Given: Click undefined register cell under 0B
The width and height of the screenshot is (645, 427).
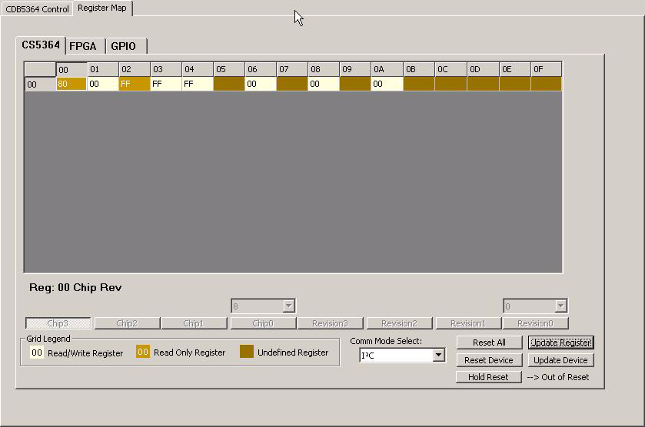Looking at the screenshot, I should point(419,84).
